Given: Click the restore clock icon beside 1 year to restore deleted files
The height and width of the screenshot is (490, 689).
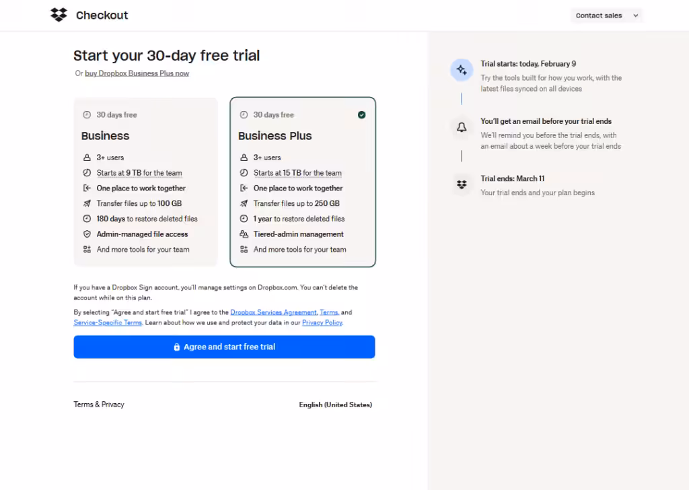Looking at the screenshot, I should 244,219.
